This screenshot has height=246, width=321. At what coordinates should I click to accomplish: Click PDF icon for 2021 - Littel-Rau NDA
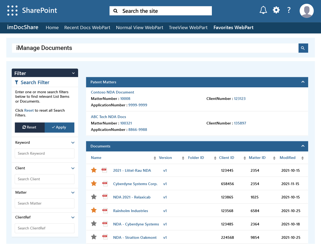click(x=105, y=170)
